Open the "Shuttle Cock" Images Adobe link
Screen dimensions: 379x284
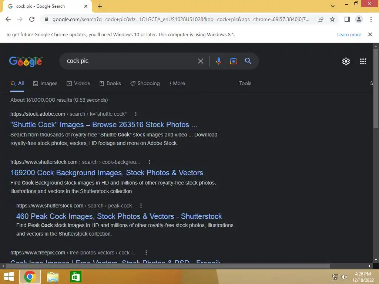[104, 125]
